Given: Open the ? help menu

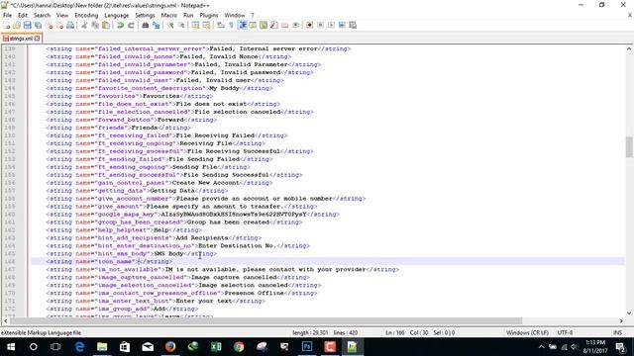Looking at the screenshot, I should 253,15.
